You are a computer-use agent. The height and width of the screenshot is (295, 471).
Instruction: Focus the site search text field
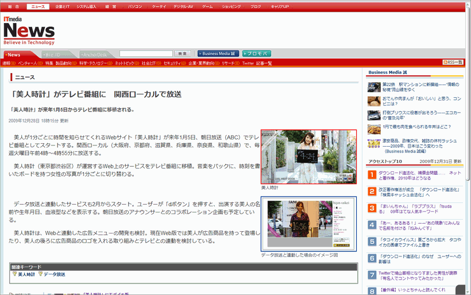coord(146,53)
